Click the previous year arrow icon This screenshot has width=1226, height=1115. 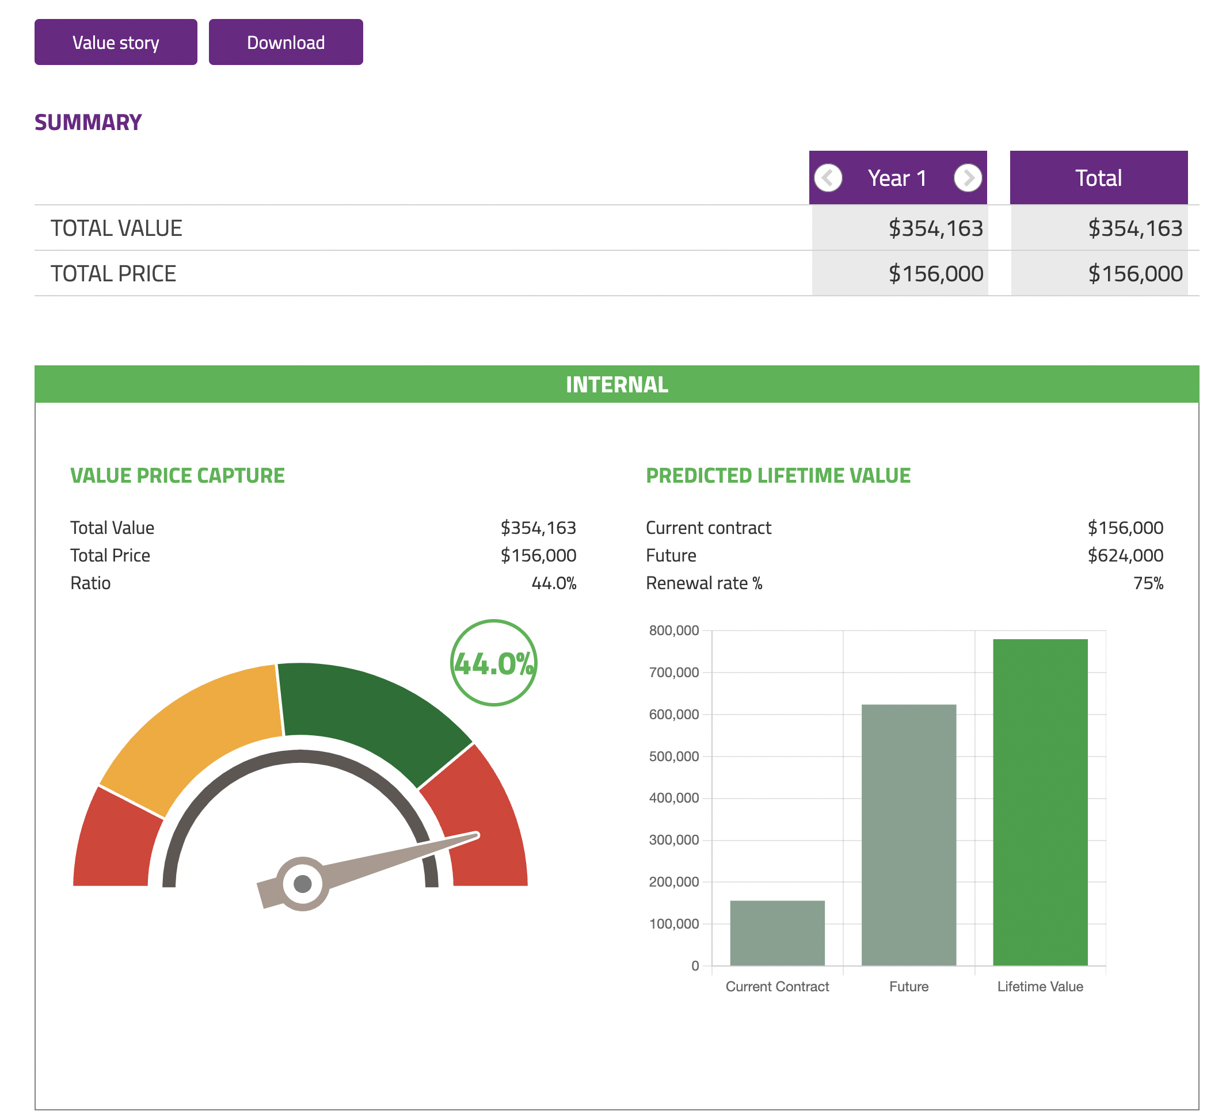click(828, 178)
